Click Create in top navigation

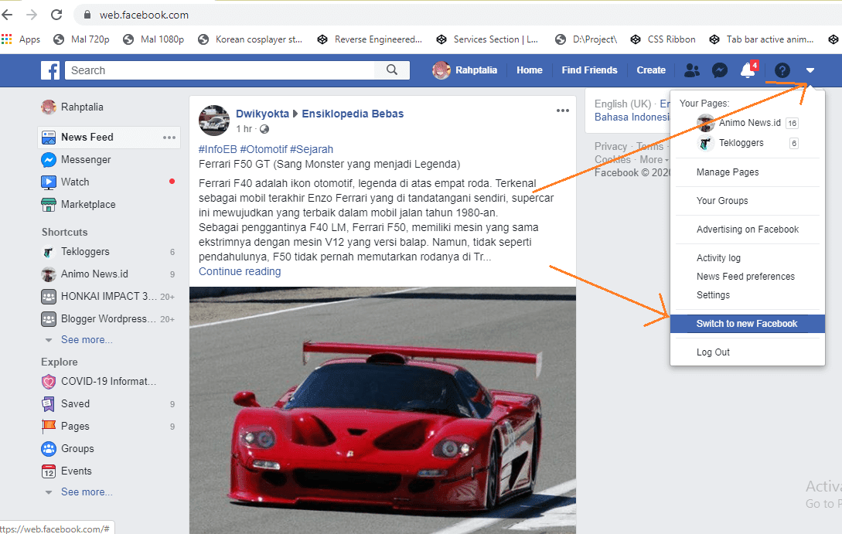click(x=651, y=70)
